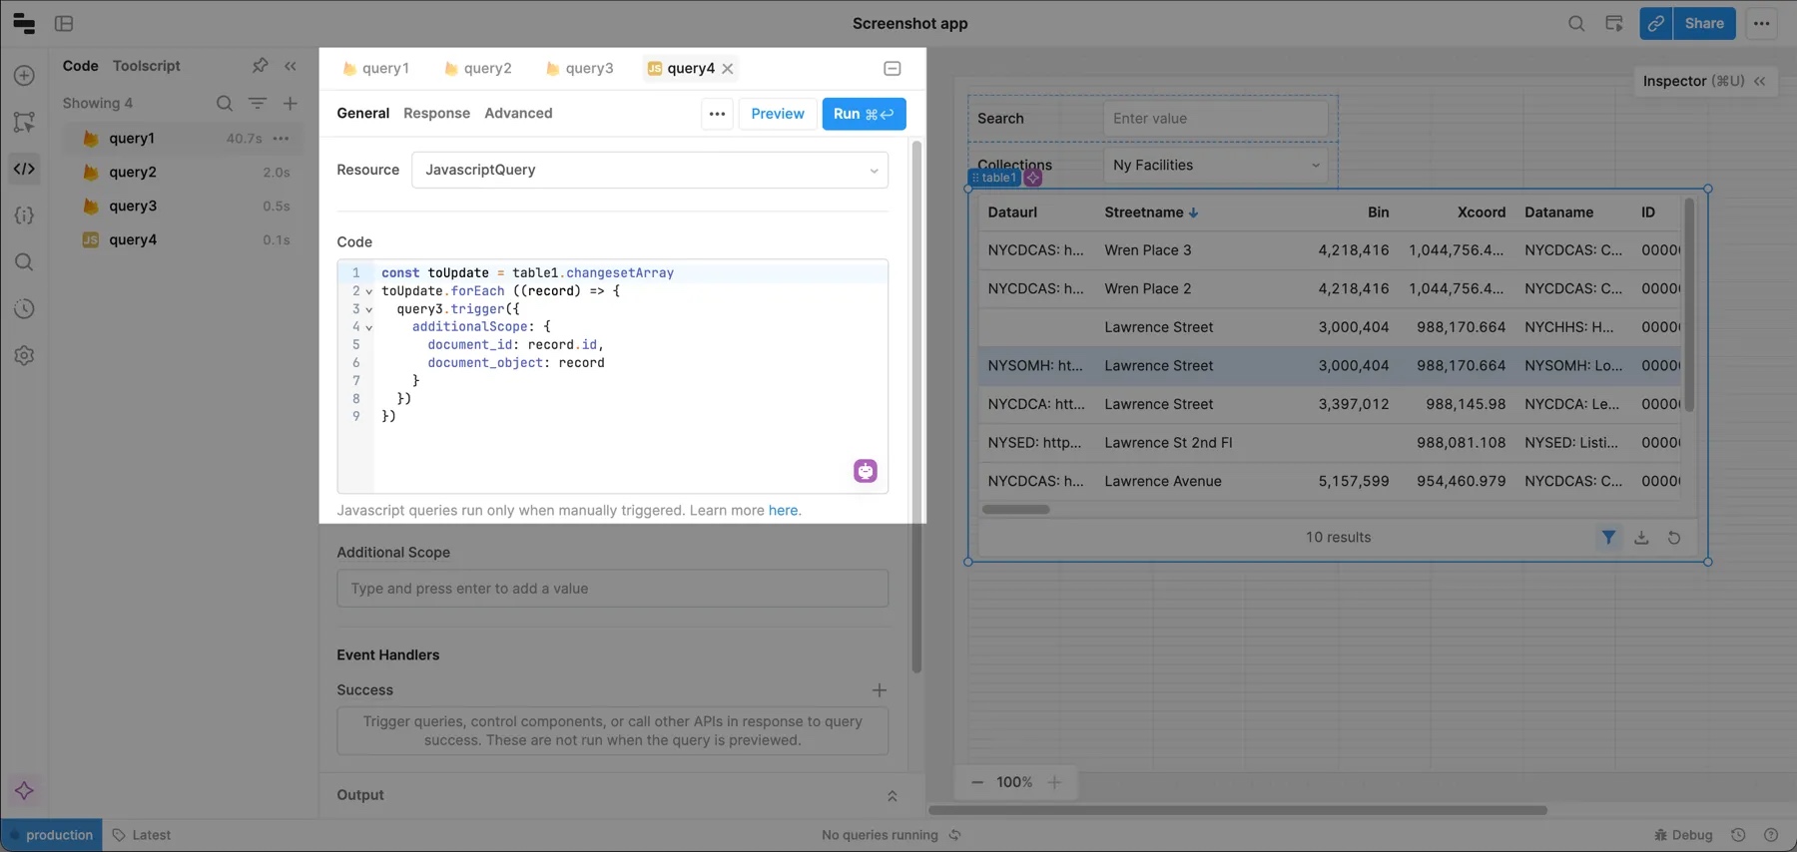Screen dimensions: 1797x852
Task: Download the table1 data
Action: [x=1641, y=538]
